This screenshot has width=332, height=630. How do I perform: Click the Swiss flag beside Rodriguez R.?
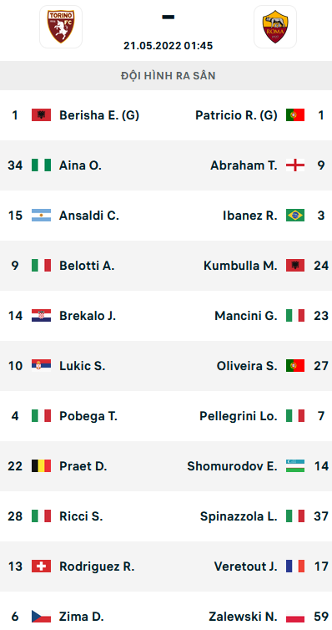point(42,566)
